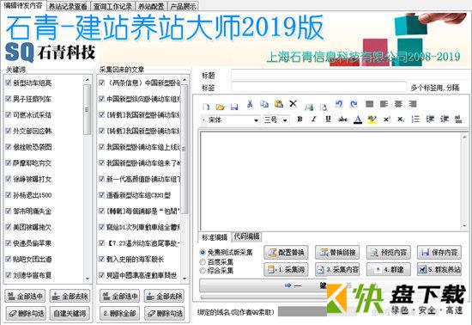Image resolution: width=472 pixels, height=325 pixels.
Task: Select the 免费测试版采集 radio option
Action: [203, 252]
